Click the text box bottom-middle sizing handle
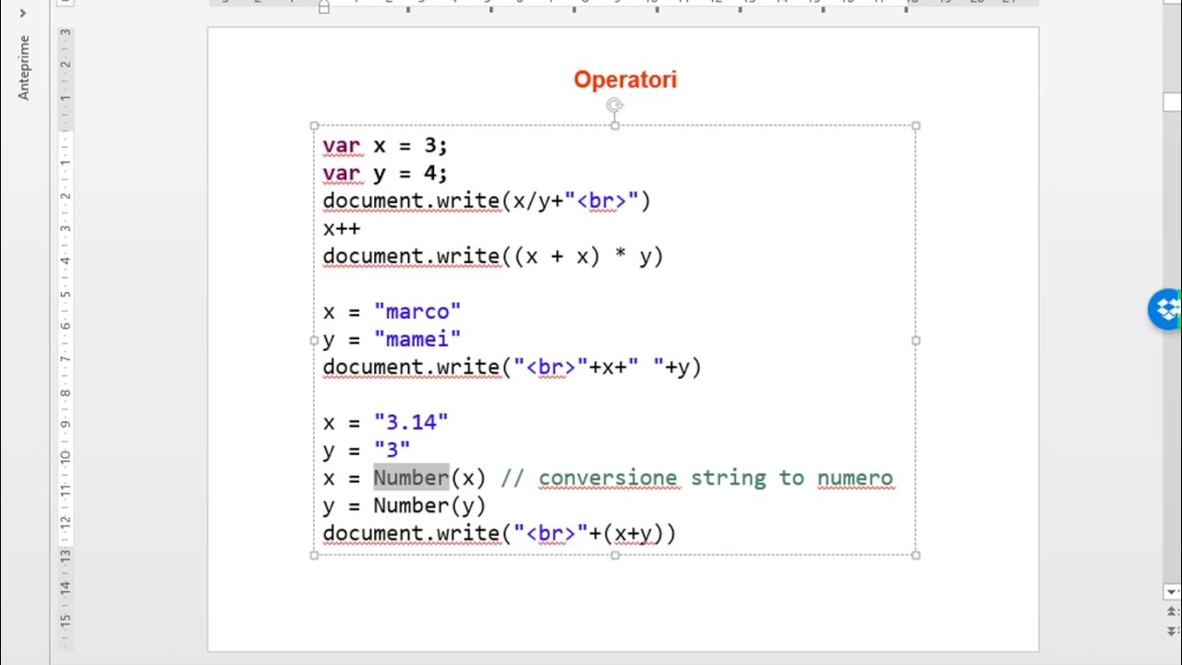Screen dimensions: 1182x665 click(615, 555)
